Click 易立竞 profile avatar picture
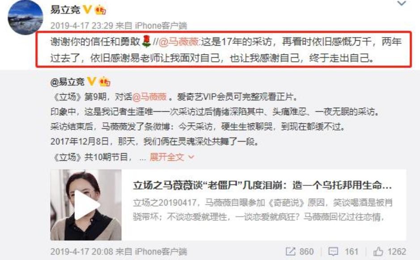 tap(25, 18)
